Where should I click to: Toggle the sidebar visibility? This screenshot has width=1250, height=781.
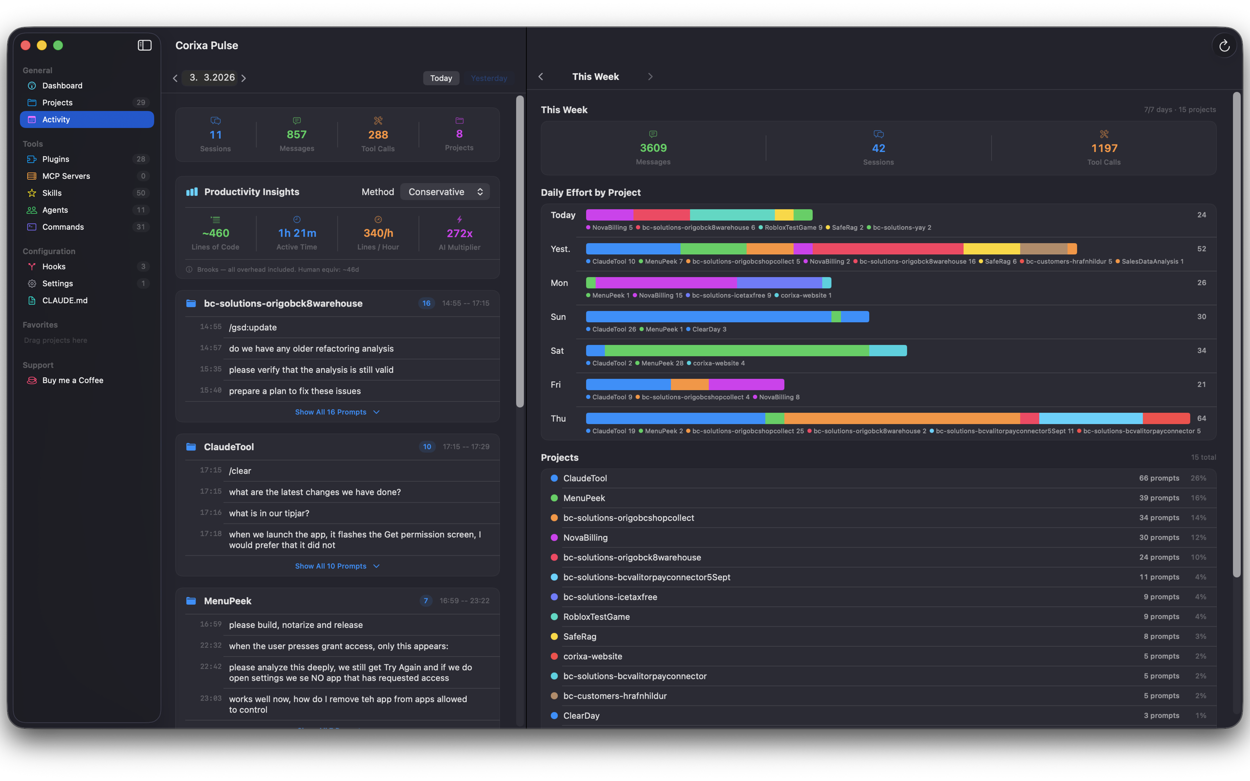pyautogui.click(x=144, y=45)
